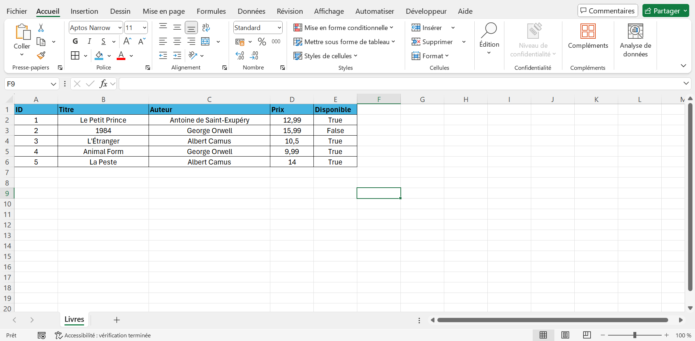Switch to the Formules tab
Viewport: 695px width, 341px height.
[211, 11]
